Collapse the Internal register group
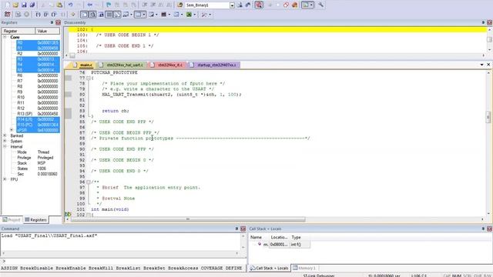This screenshot has height=277, width=493. (5, 146)
